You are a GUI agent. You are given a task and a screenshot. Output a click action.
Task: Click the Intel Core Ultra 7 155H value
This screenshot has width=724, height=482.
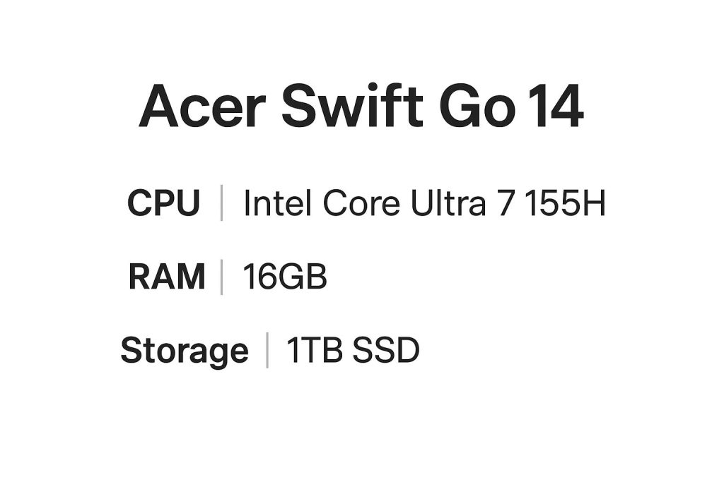[424, 203]
